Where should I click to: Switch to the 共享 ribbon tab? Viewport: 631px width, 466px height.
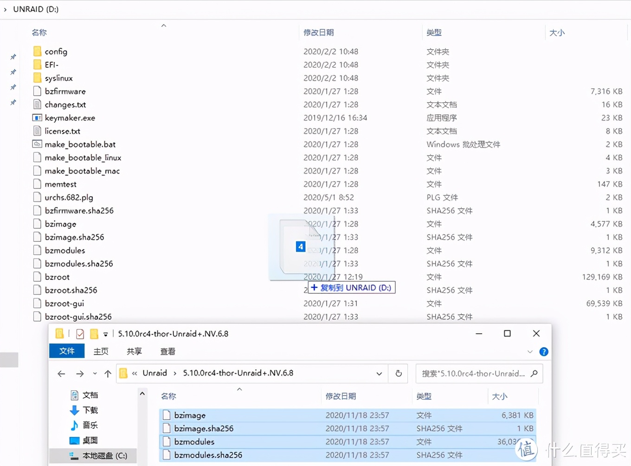(x=134, y=351)
